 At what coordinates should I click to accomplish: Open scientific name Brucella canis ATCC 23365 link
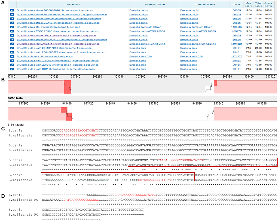click(x=147, y=31)
